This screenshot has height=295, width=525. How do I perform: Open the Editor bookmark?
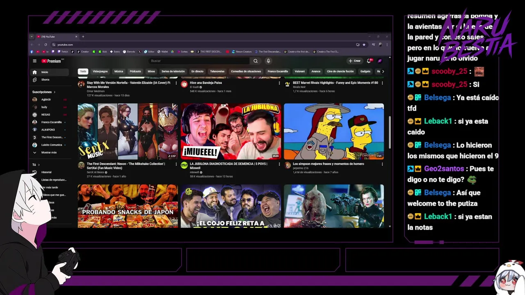149,52
